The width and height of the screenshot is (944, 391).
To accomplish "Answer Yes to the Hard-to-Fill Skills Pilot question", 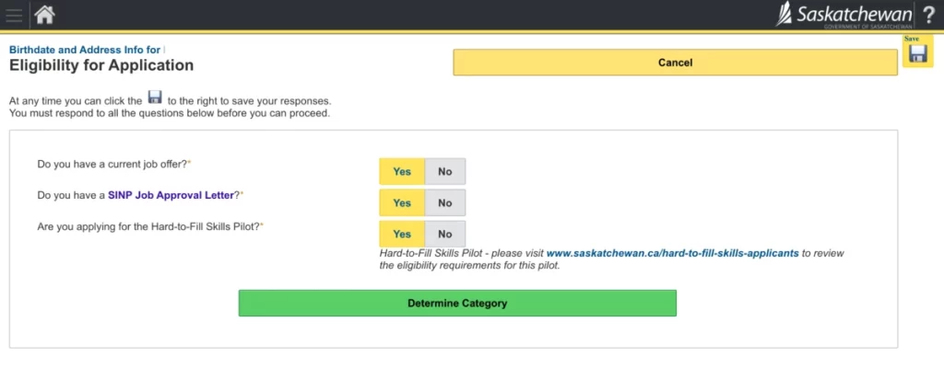I will [x=402, y=234].
